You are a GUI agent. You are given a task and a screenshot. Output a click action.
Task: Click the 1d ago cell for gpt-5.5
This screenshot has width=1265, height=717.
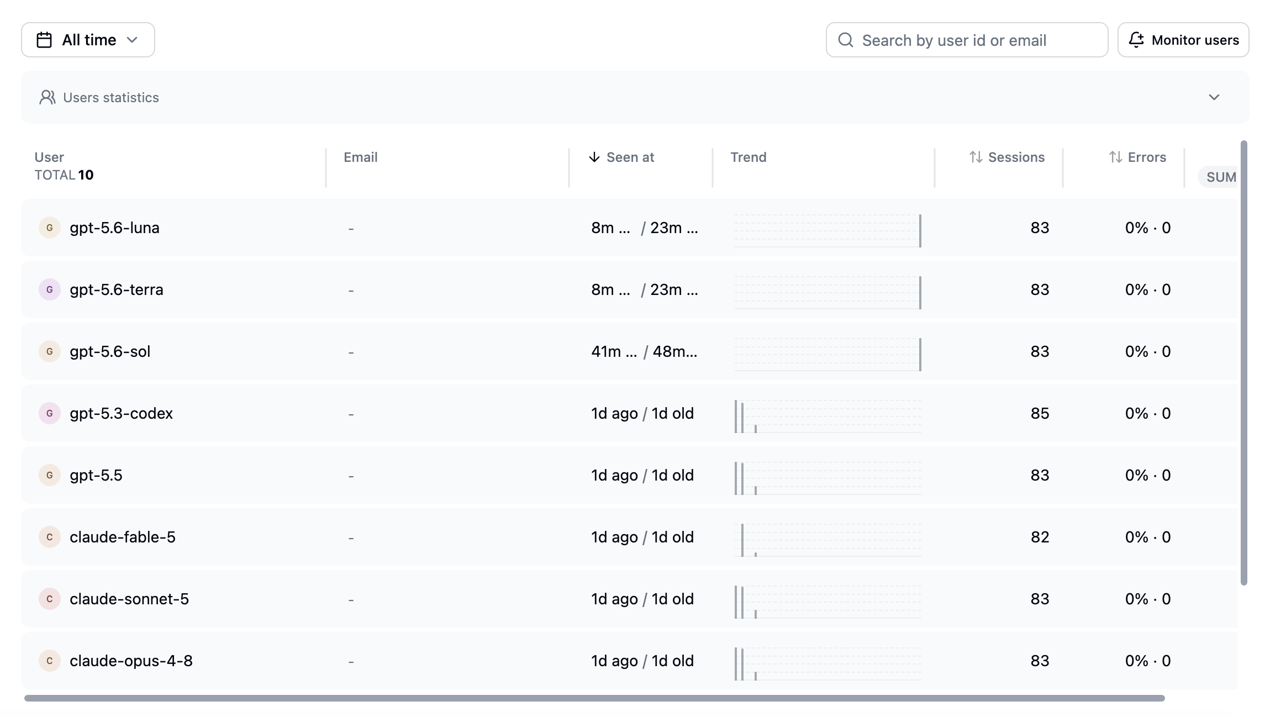click(x=642, y=475)
